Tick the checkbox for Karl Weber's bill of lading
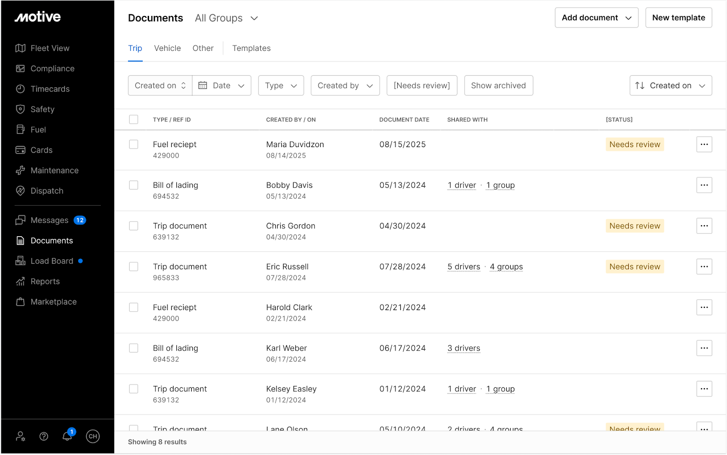The height and width of the screenshot is (455, 727). click(134, 348)
